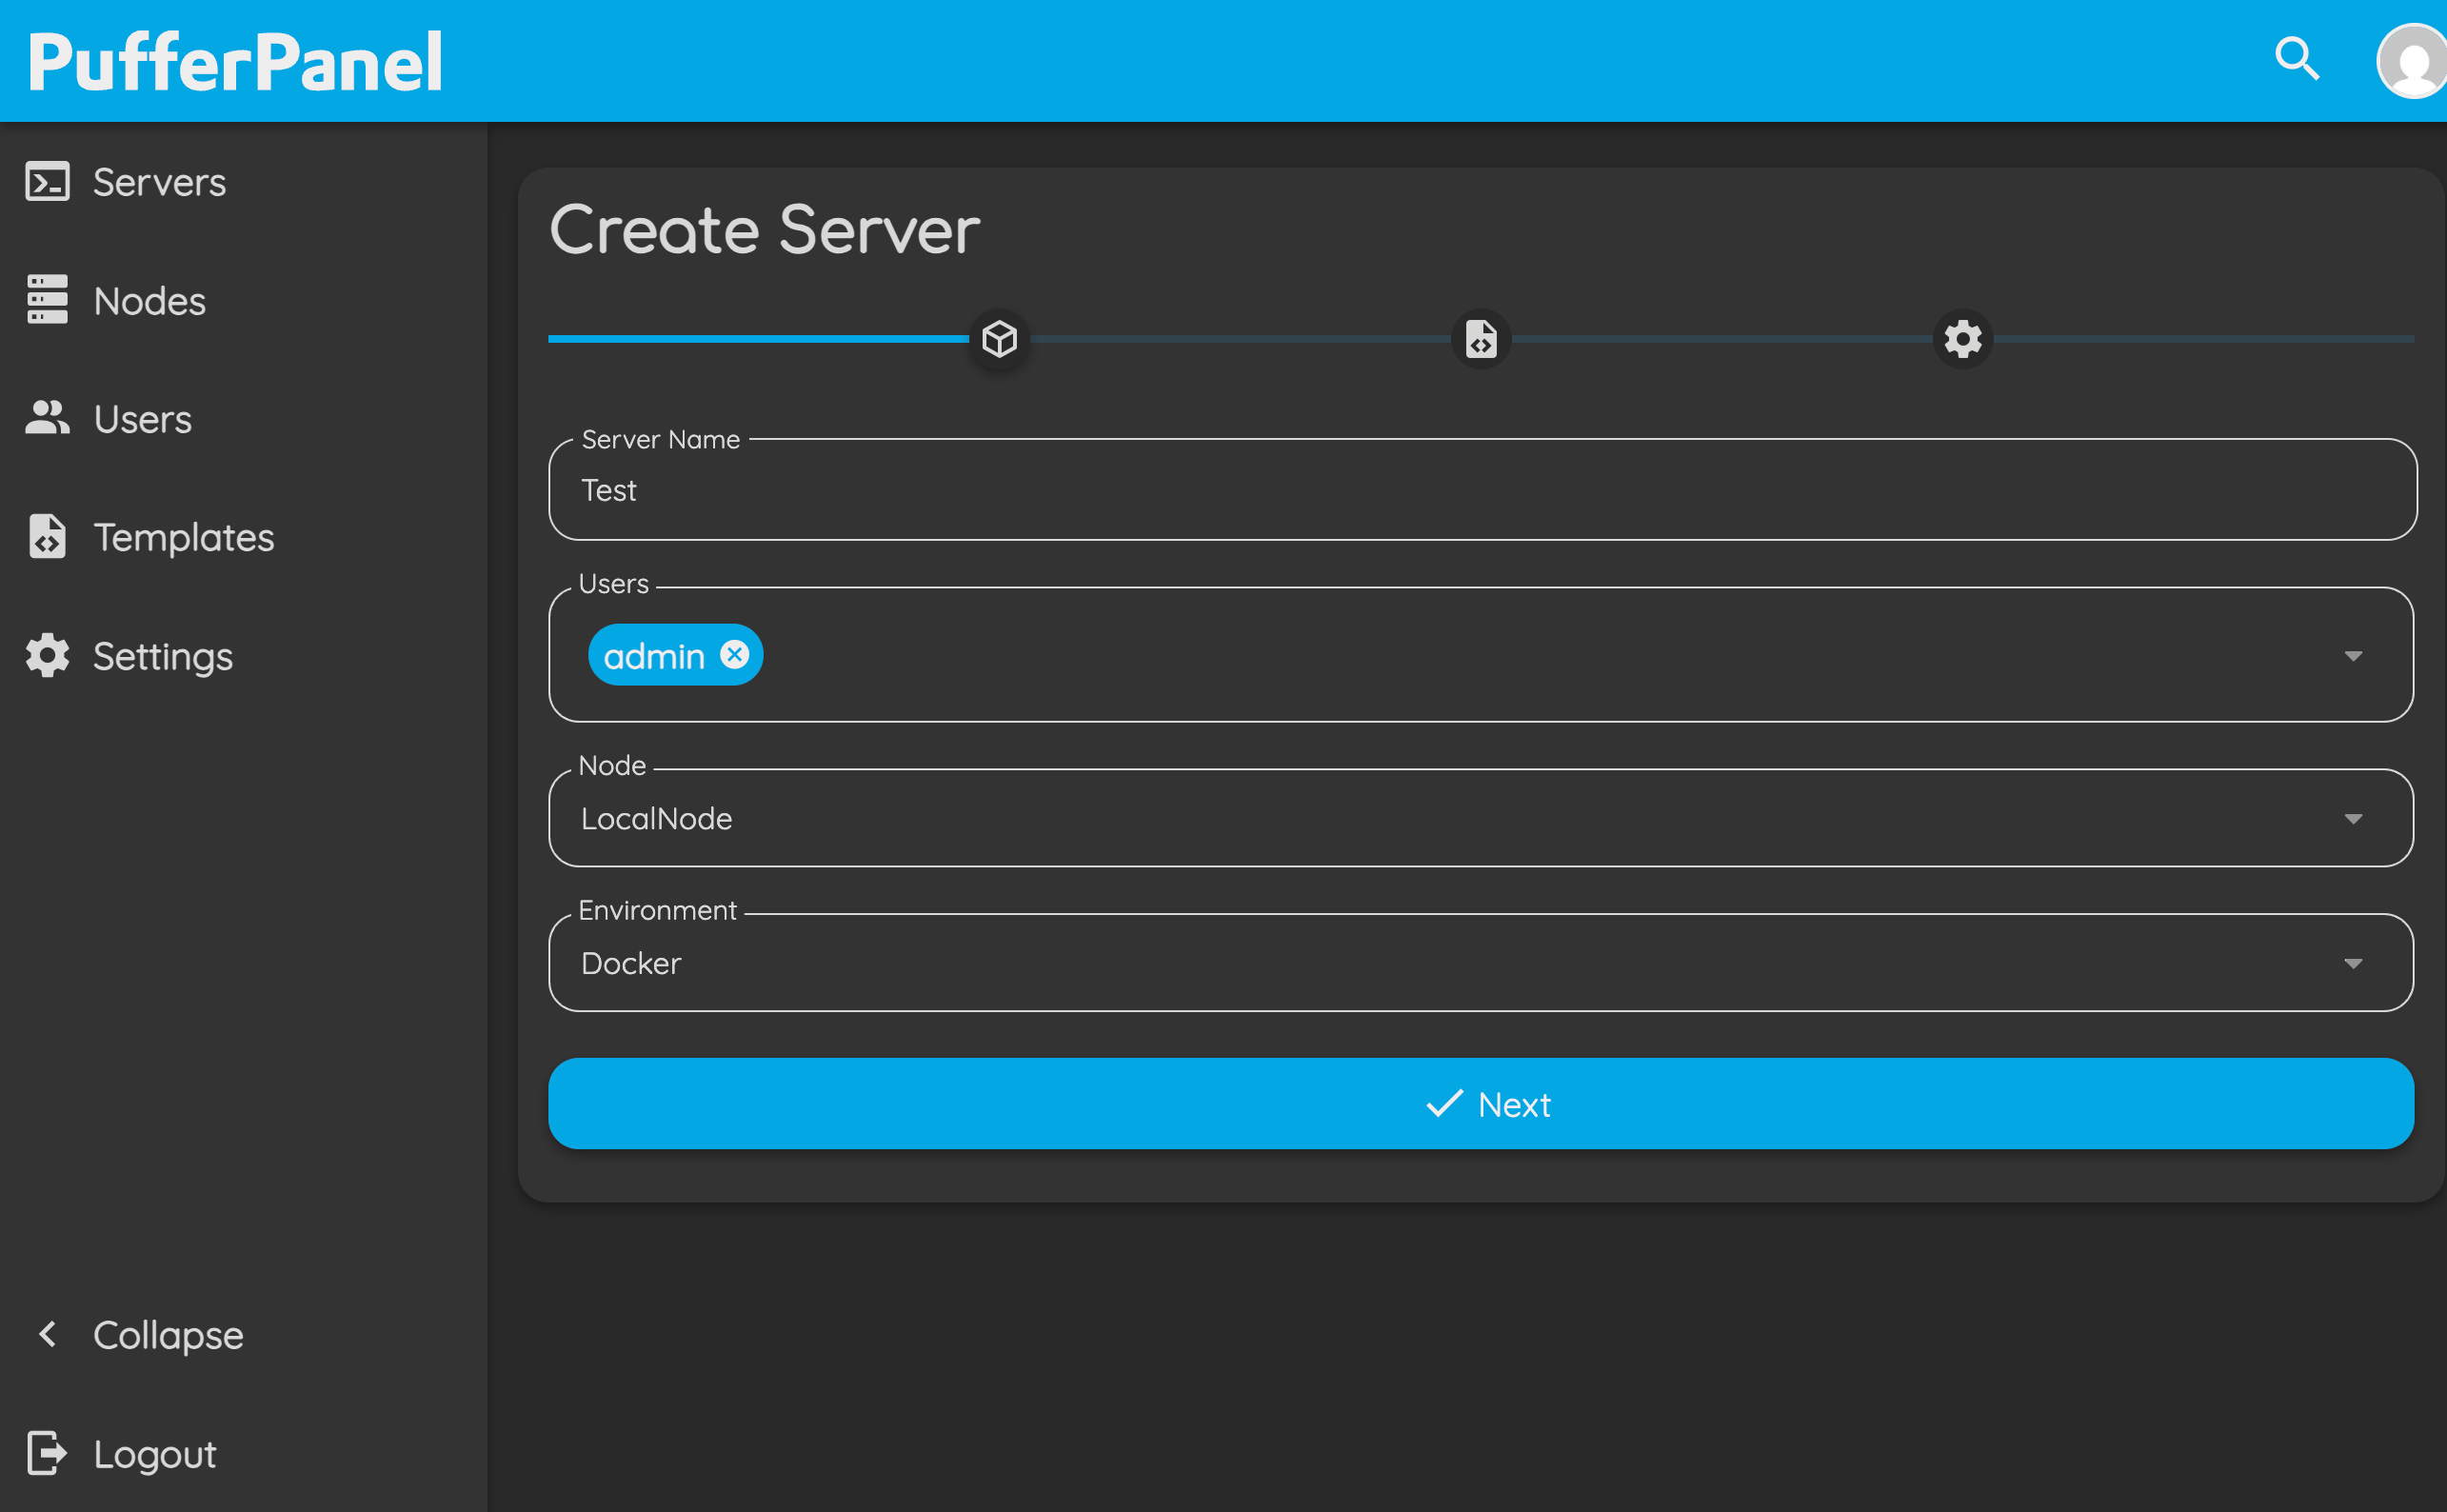Remove the admin user chip
Image resolution: width=2447 pixels, height=1512 pixels.
click(x=734, y=655)
